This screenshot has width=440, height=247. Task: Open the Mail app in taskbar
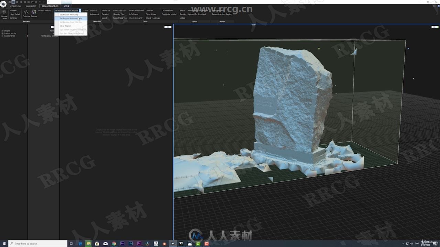(106, 244)
